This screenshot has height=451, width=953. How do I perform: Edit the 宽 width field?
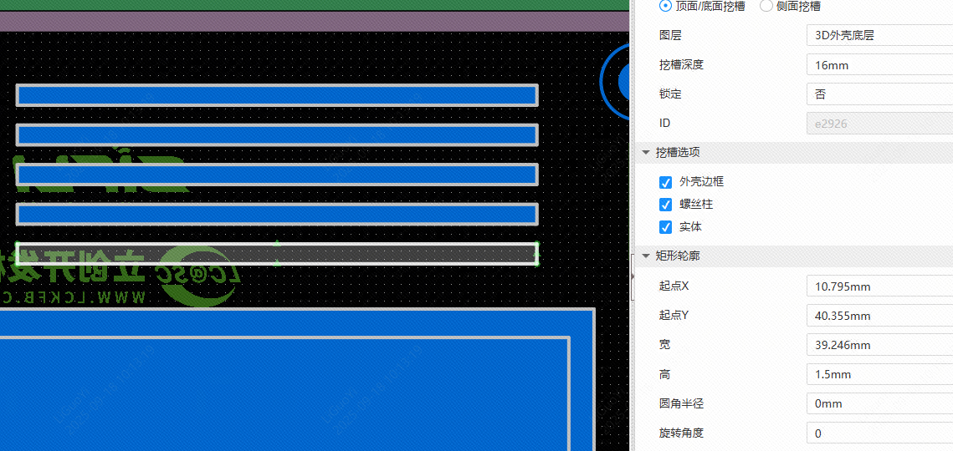879,345
